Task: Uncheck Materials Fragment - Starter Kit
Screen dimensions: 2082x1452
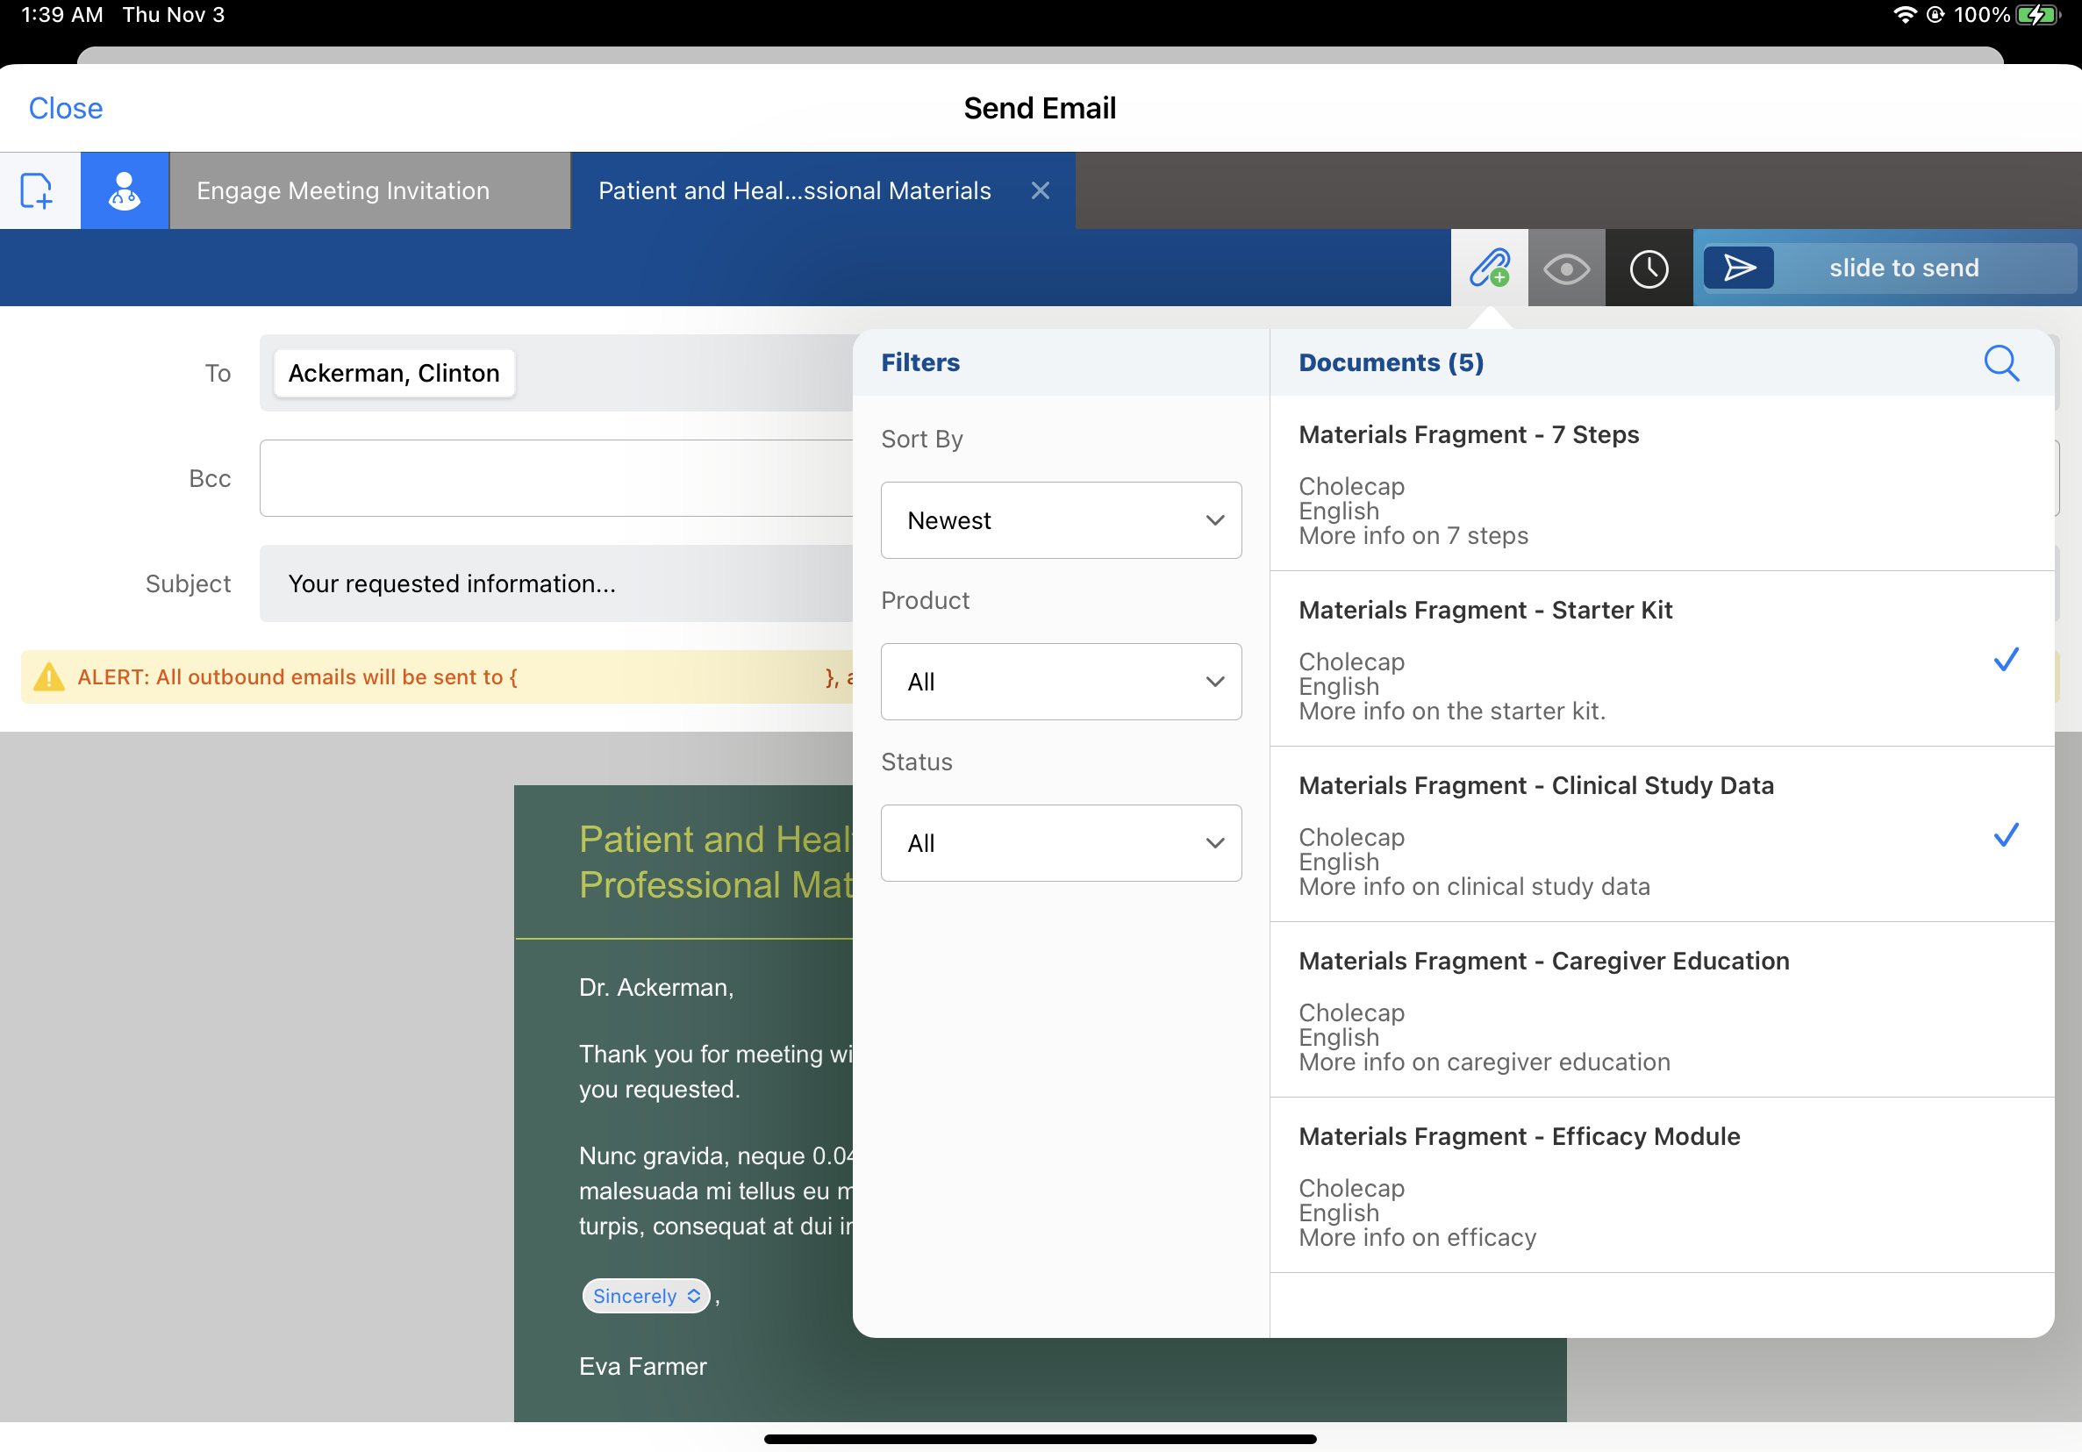Action: (2005, 660)
